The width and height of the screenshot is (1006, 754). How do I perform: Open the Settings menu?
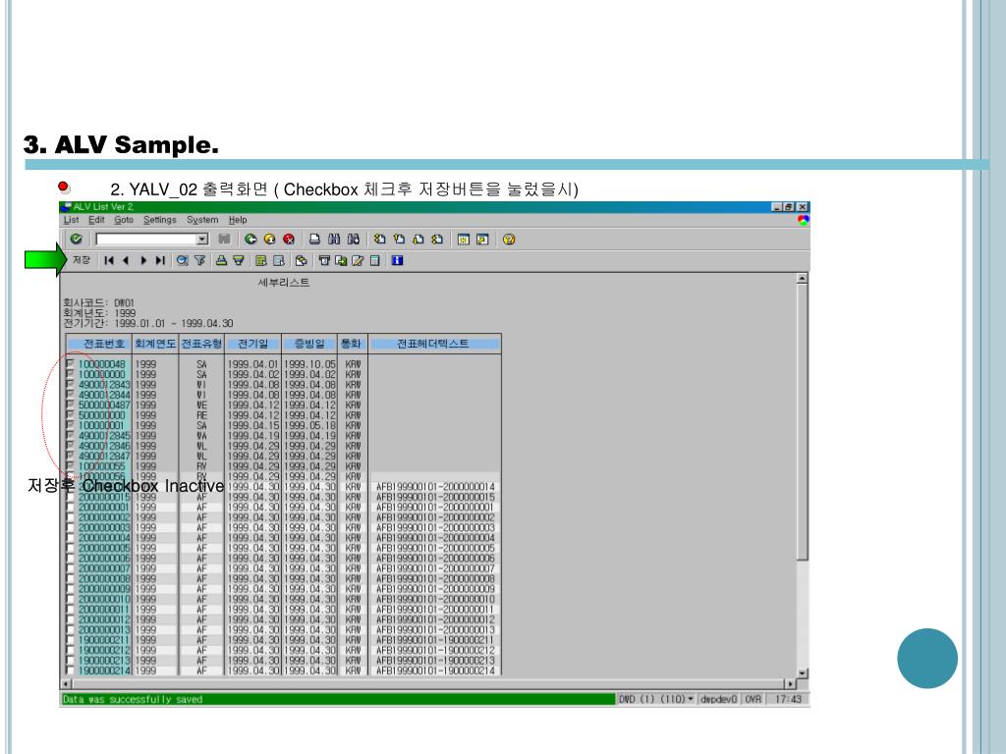pos(160,220)
